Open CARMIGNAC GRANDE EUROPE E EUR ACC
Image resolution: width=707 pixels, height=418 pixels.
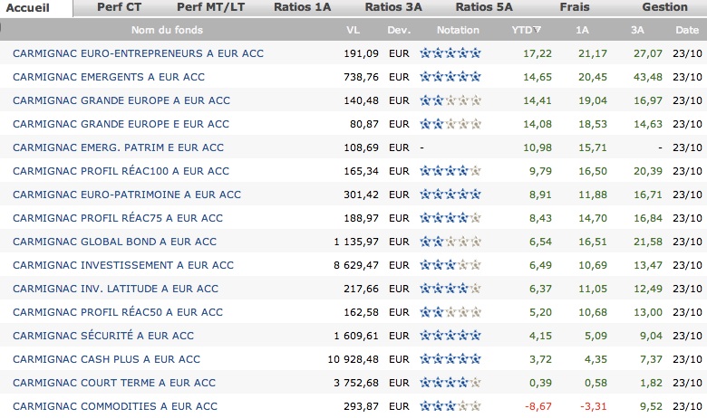coord(121,124)
